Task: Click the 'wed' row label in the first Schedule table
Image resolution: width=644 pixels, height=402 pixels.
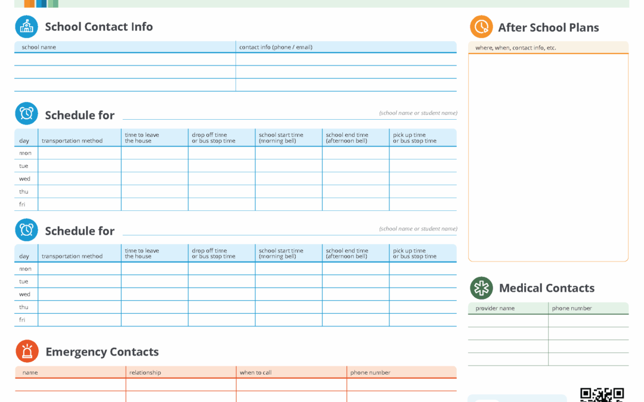Action: 24,179
